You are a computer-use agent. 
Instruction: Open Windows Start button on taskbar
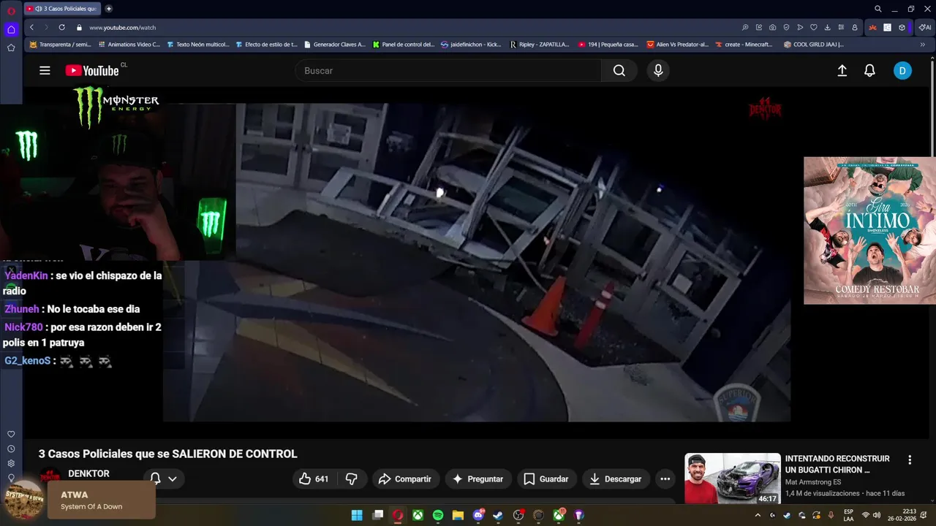[x=357, y=515]
